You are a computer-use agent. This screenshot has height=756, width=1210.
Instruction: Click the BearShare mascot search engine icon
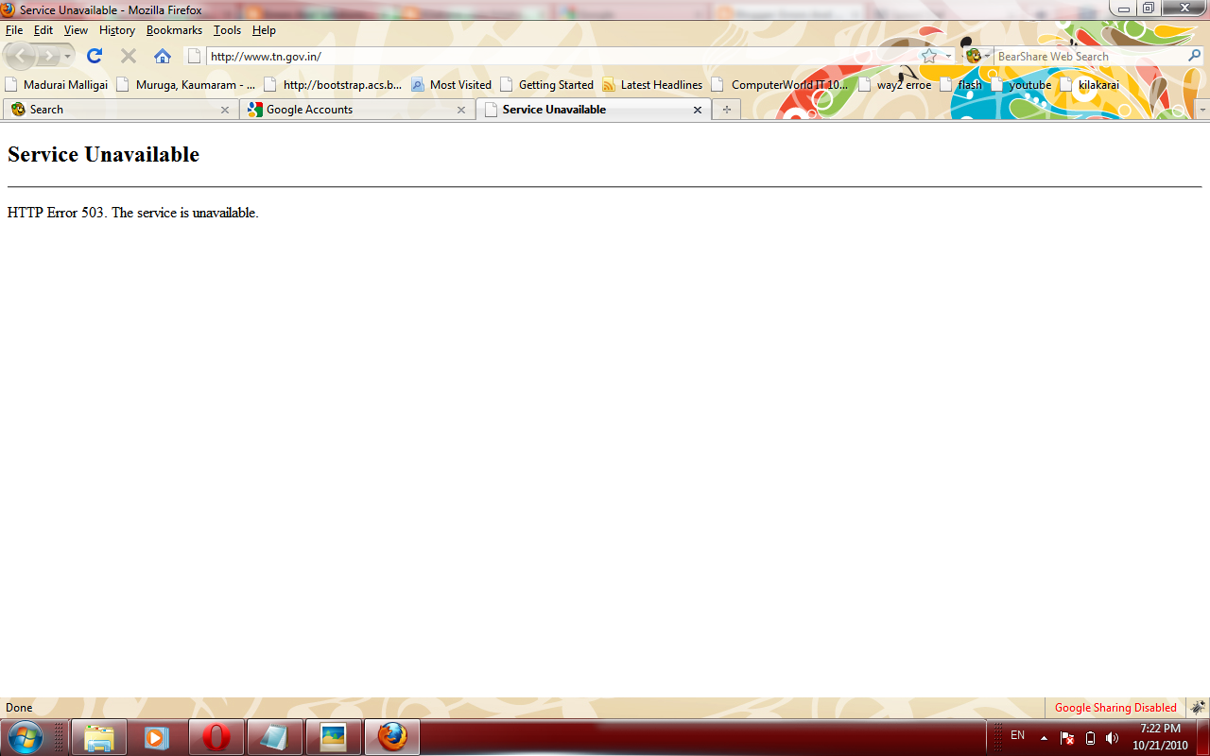[972, 56]
